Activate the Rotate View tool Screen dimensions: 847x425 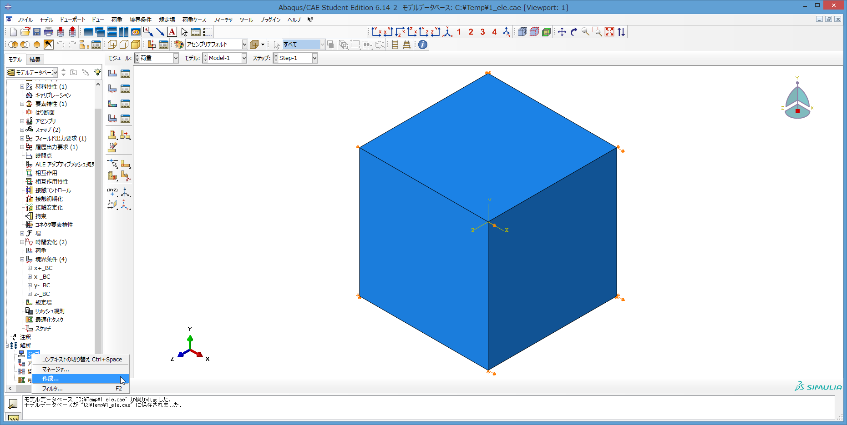coord(574,32)
